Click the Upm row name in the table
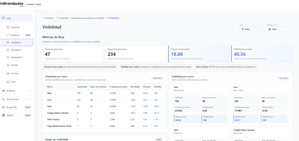This screenshot has height=141, width=299. (49, 106)
